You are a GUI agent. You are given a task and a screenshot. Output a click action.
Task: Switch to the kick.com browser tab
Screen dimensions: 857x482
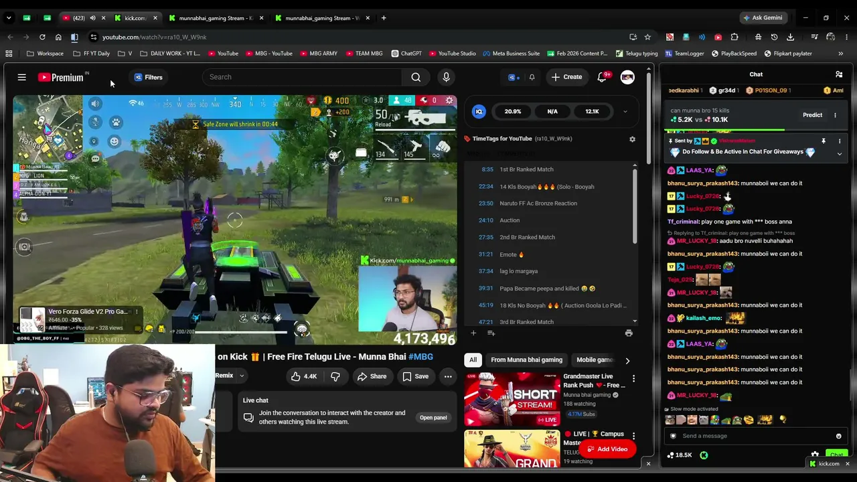pyautogui.click(x=136, y=18)
